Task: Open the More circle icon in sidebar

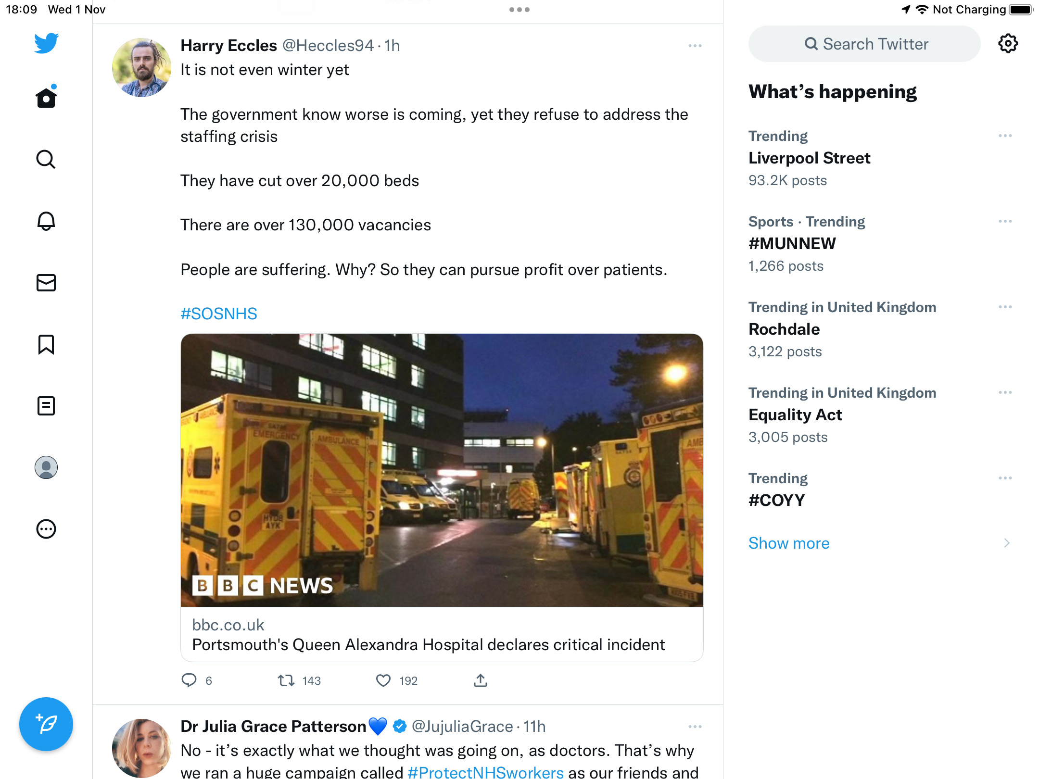Action: pyautogui.click(x=46, y=529)
